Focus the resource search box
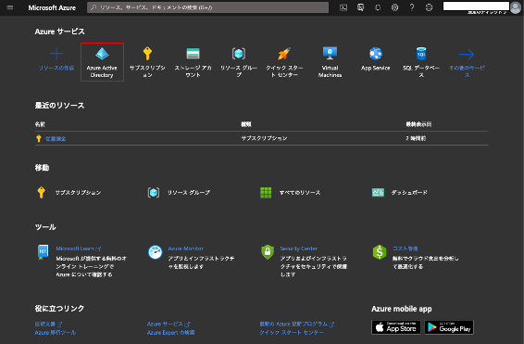 207,7
